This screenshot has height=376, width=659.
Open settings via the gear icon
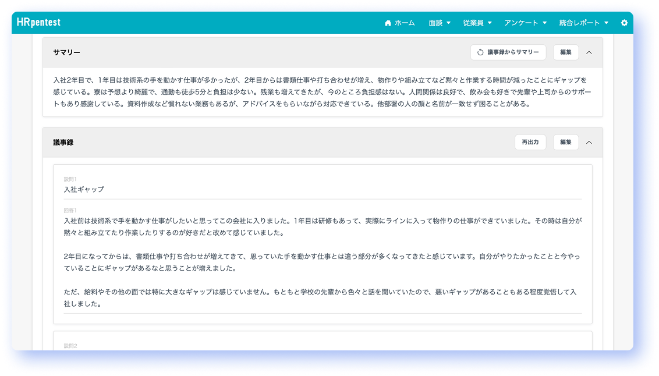point(624,23)
